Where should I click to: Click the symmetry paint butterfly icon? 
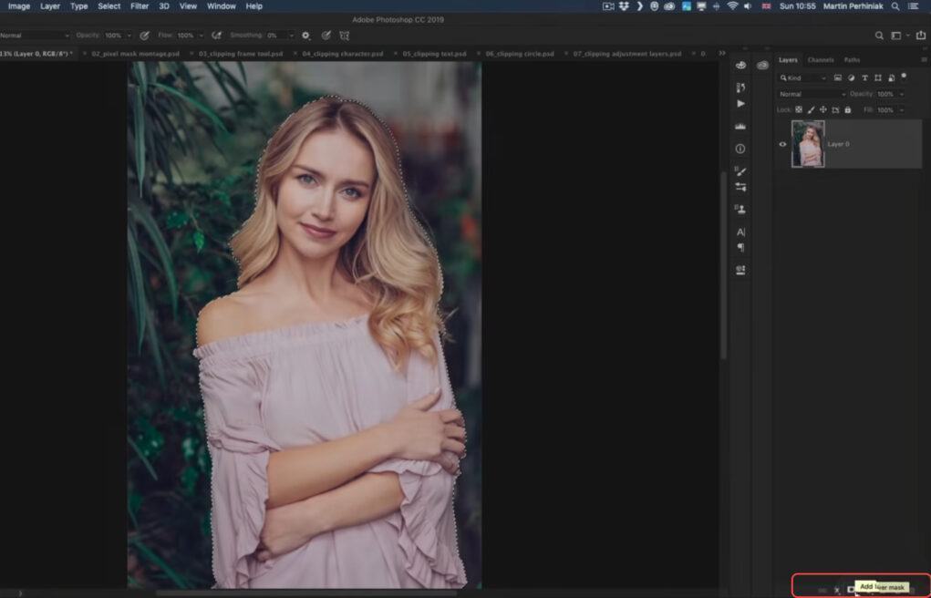click(345, 36)
